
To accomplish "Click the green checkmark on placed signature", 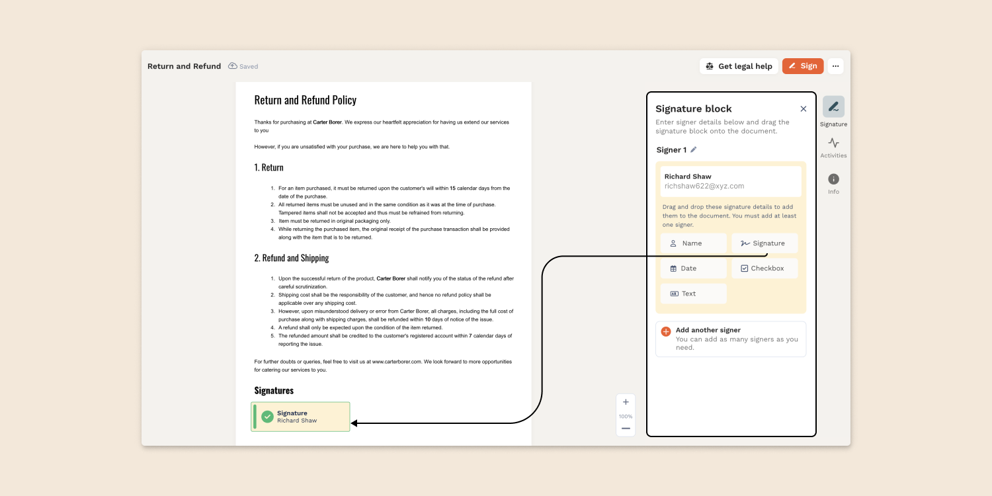I will [267, 417].
